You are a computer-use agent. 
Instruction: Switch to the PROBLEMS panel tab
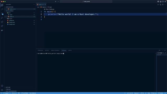(40, 50)
